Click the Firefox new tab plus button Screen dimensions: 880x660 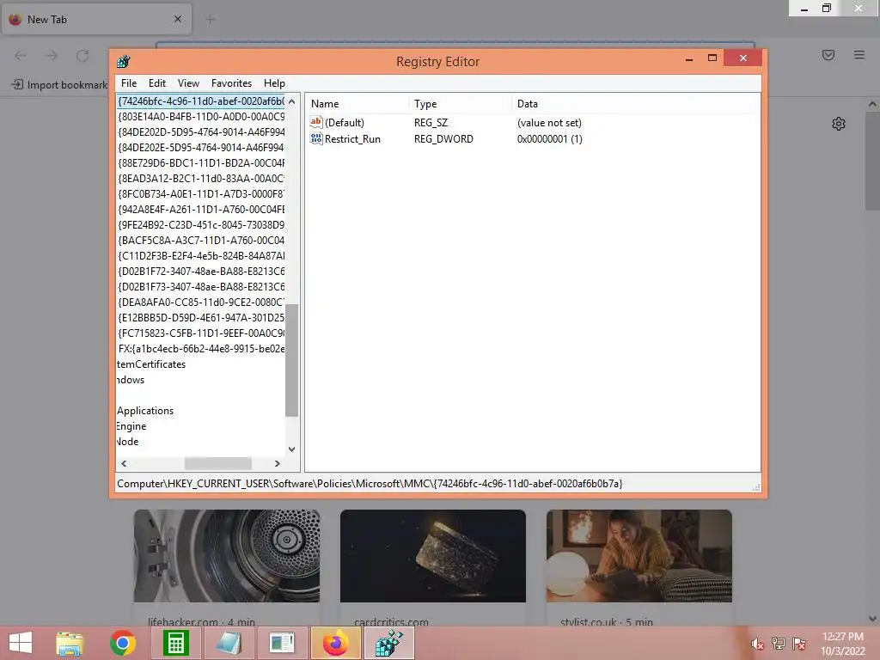tap(211, 20)
